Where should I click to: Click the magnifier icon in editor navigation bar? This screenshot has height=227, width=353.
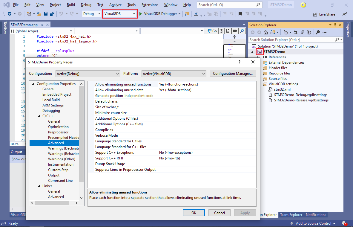tap(242, 31)
